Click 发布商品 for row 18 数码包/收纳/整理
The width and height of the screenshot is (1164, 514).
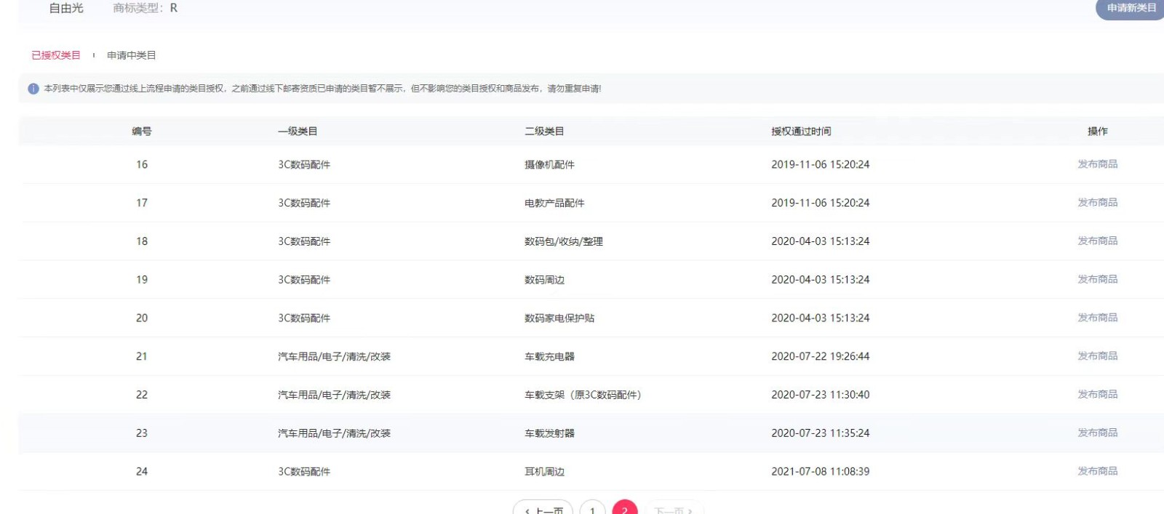tap(1098, 241)
